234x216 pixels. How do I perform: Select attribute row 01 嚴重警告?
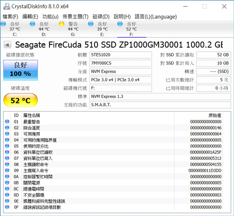click(x=113, y=122)
